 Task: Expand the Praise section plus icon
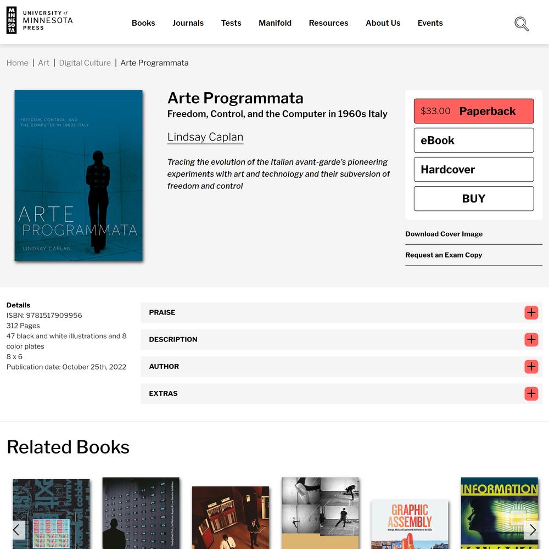point(531,312)
